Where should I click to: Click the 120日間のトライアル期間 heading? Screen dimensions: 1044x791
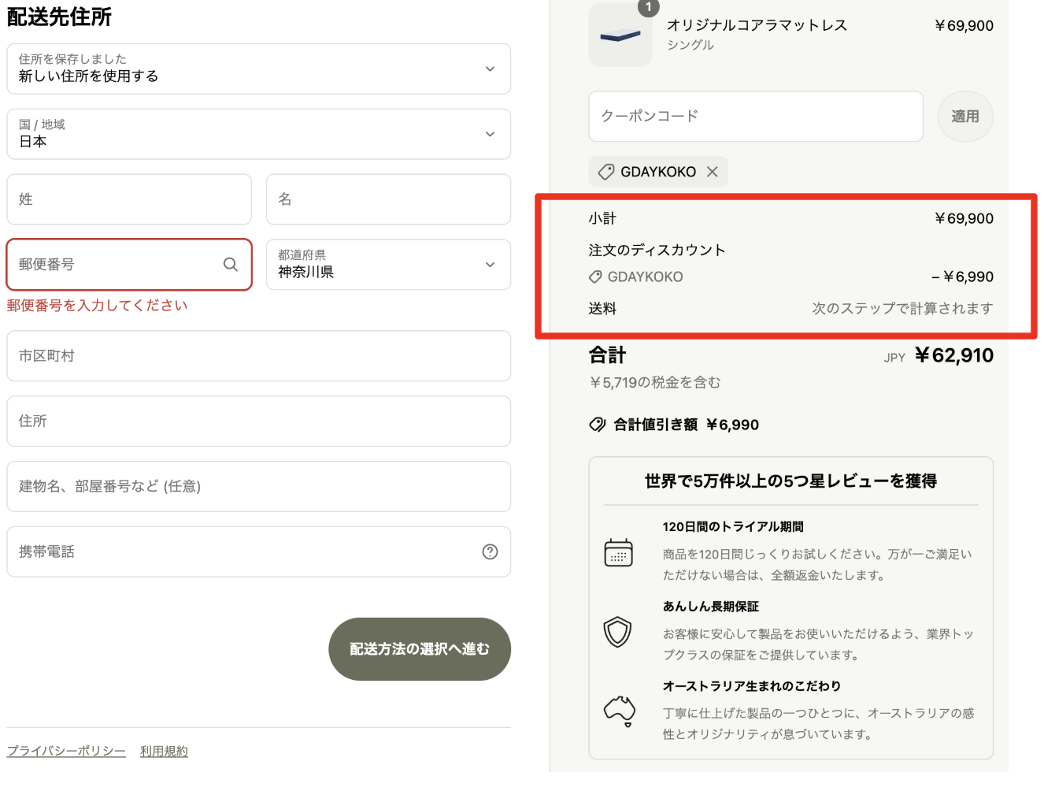click(732, 526)
